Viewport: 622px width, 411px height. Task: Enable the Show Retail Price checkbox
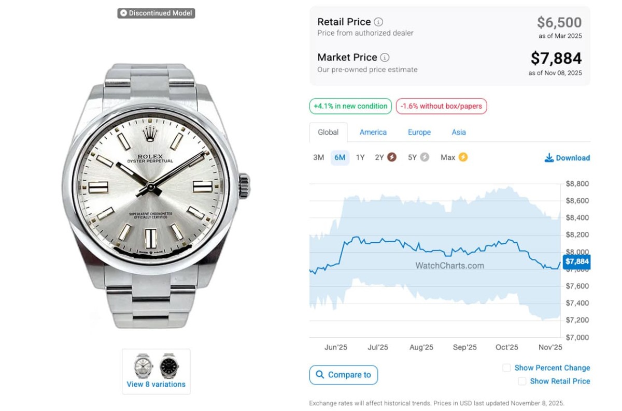(x=522, y=381)
